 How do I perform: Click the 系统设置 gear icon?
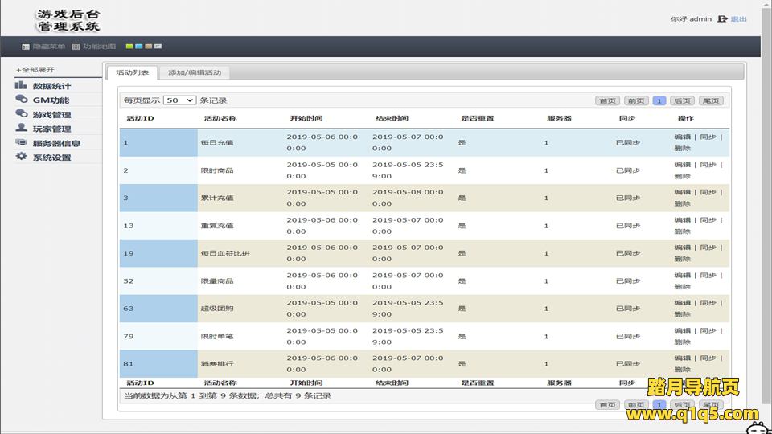21,156
